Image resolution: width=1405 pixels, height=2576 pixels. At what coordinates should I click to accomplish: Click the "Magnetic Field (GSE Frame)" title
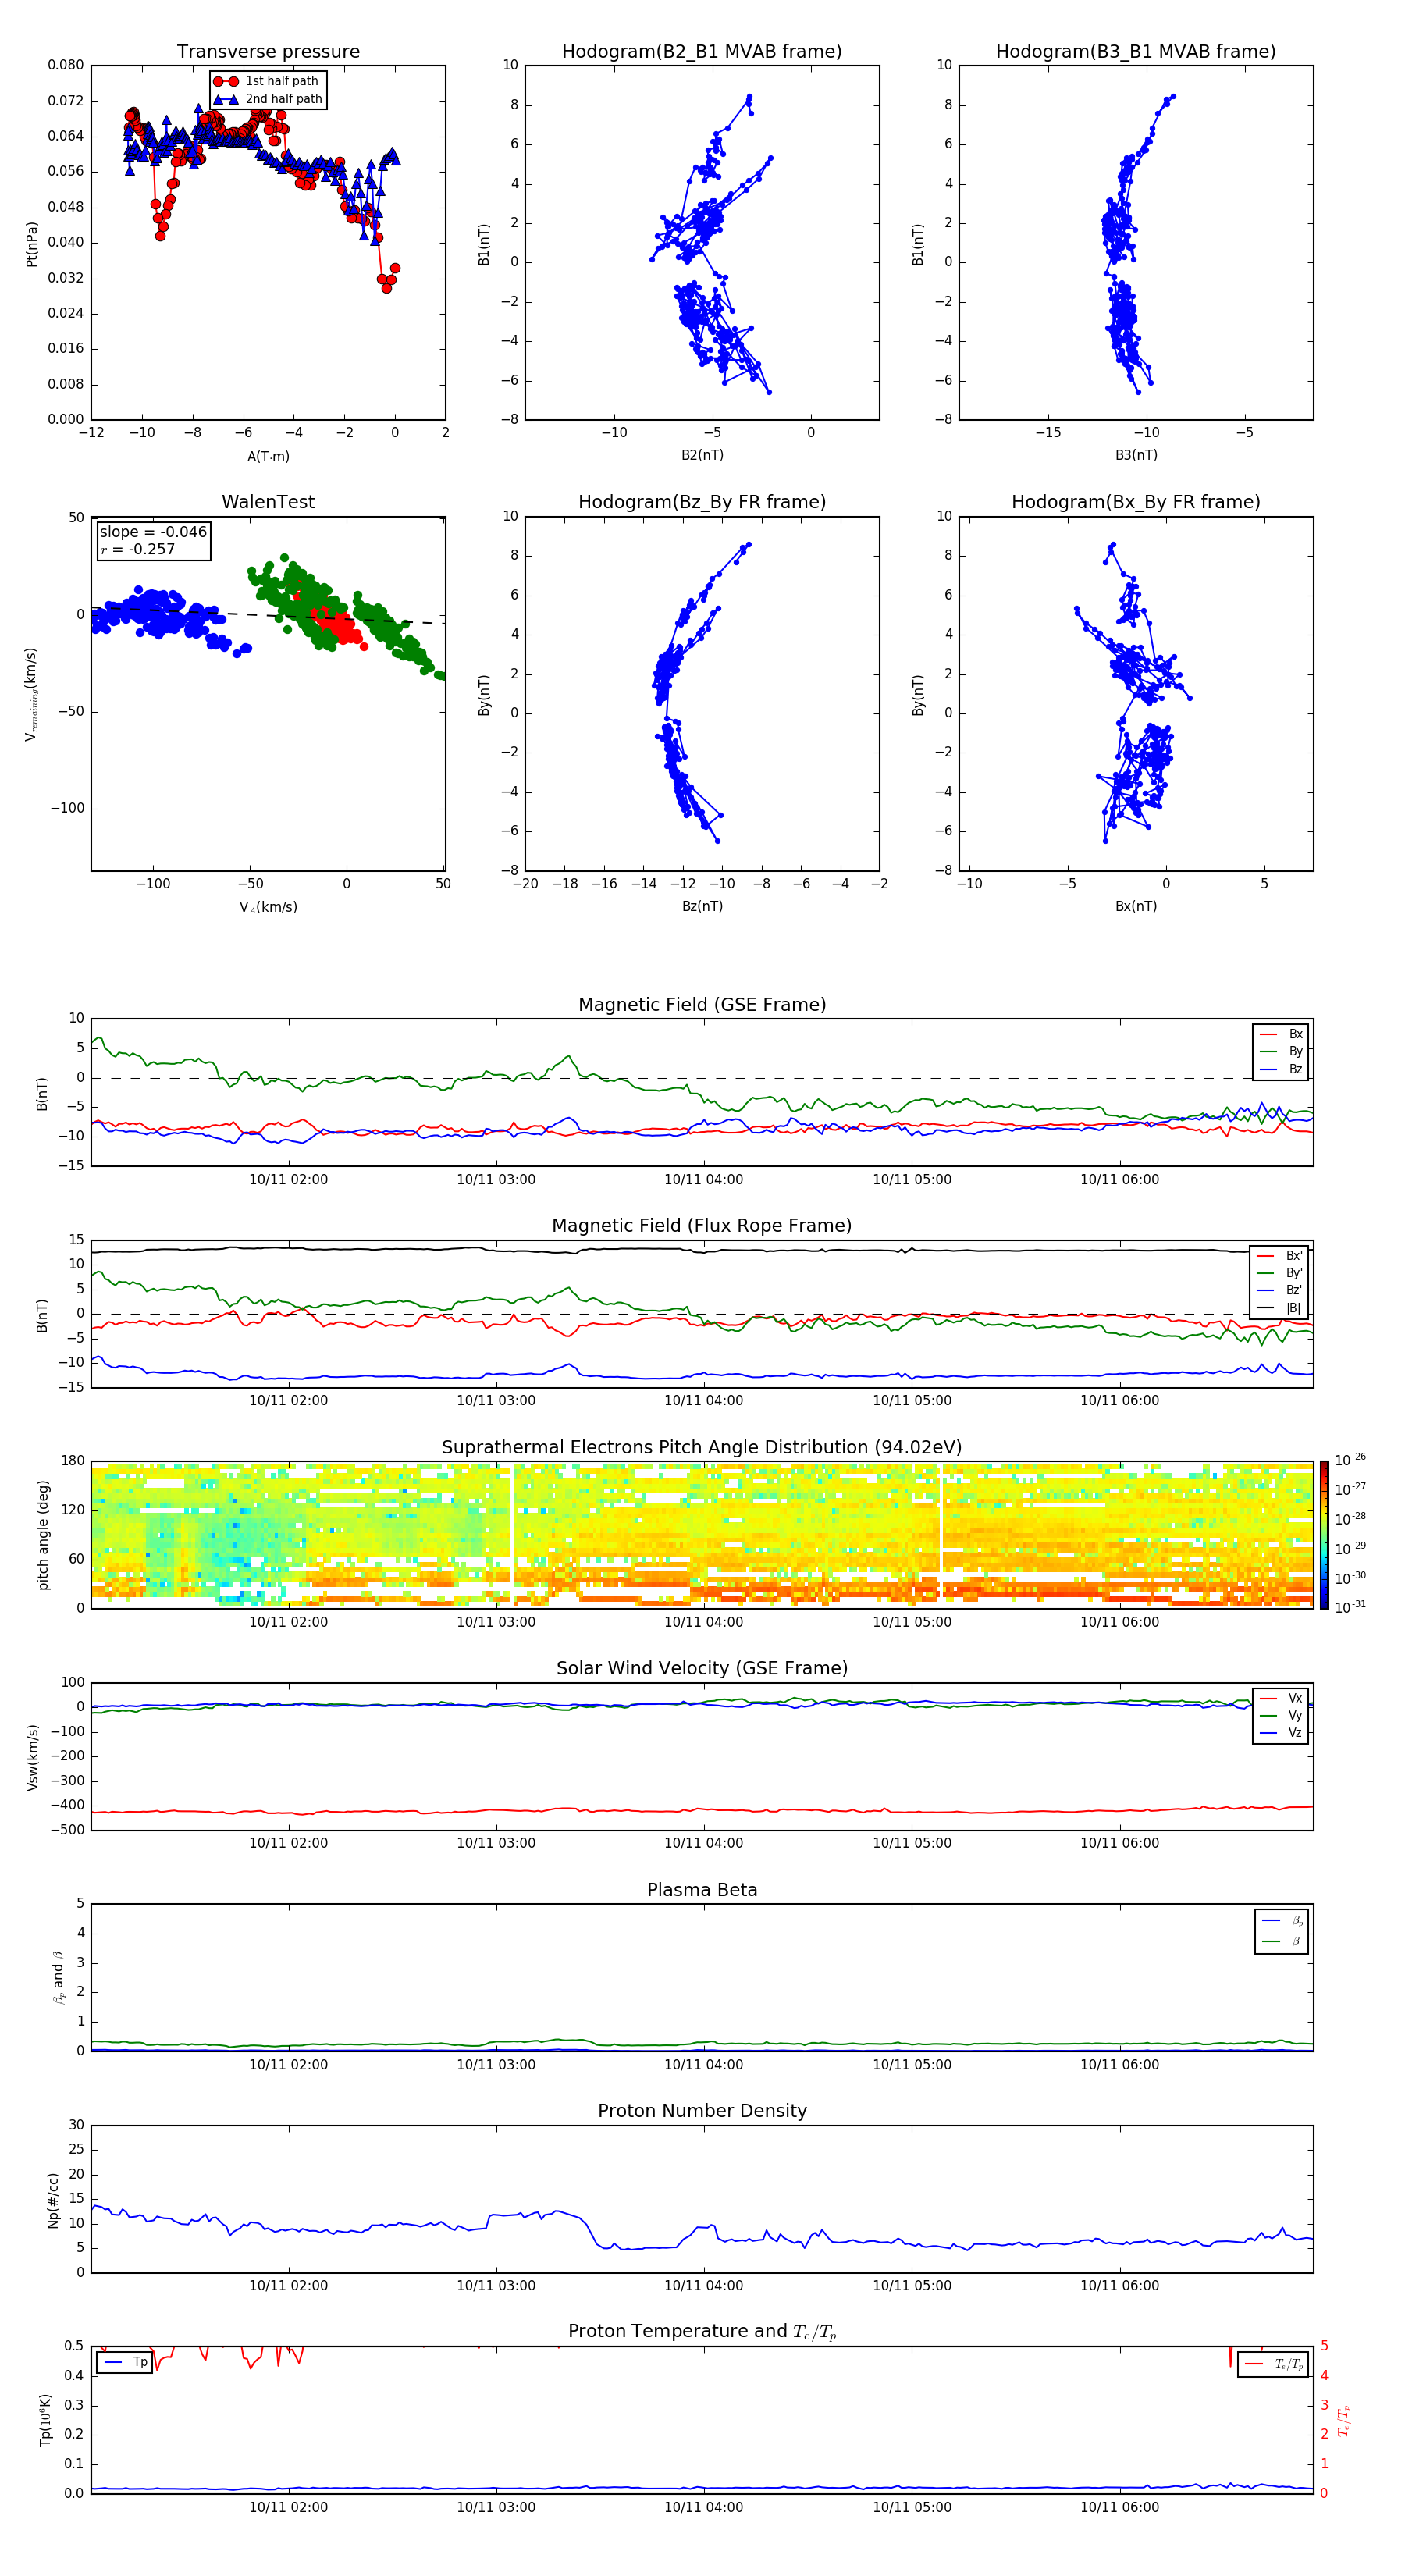tap(702, 1005)
